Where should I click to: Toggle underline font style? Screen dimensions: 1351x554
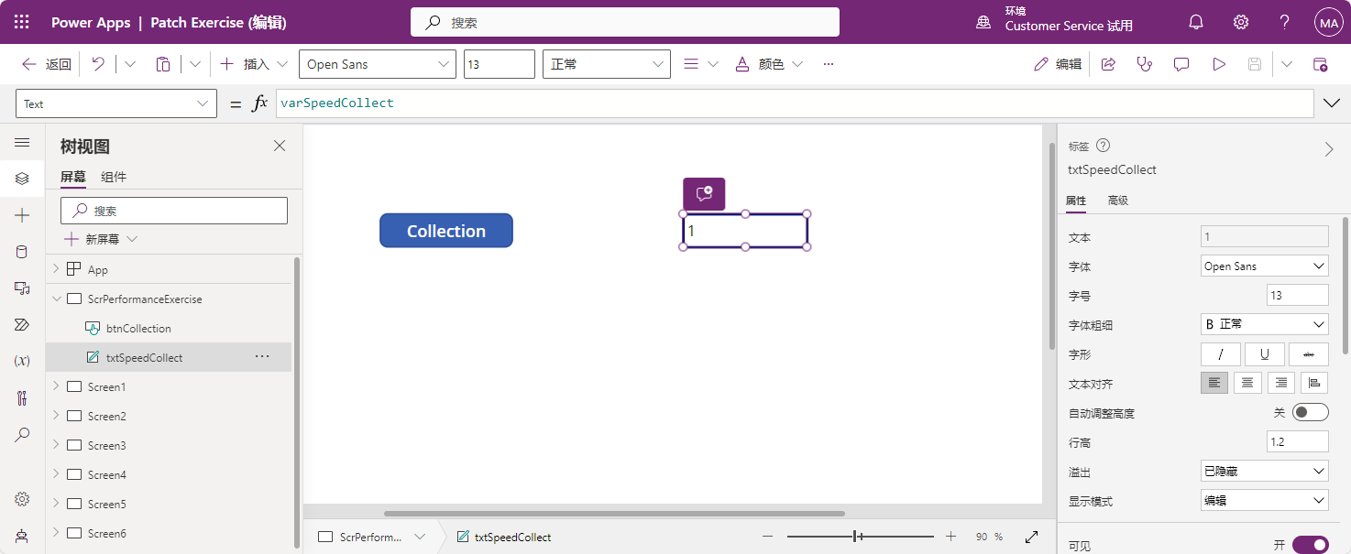[x=1265, y=354]
